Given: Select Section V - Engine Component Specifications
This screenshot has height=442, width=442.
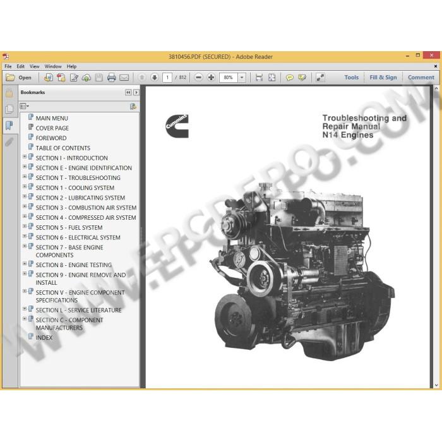Looking at the screenshot, I should (x=80, y=296).
